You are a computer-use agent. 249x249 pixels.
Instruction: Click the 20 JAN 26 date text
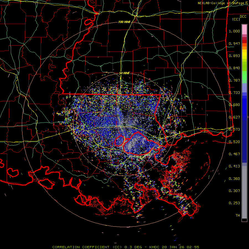[173, 247]
